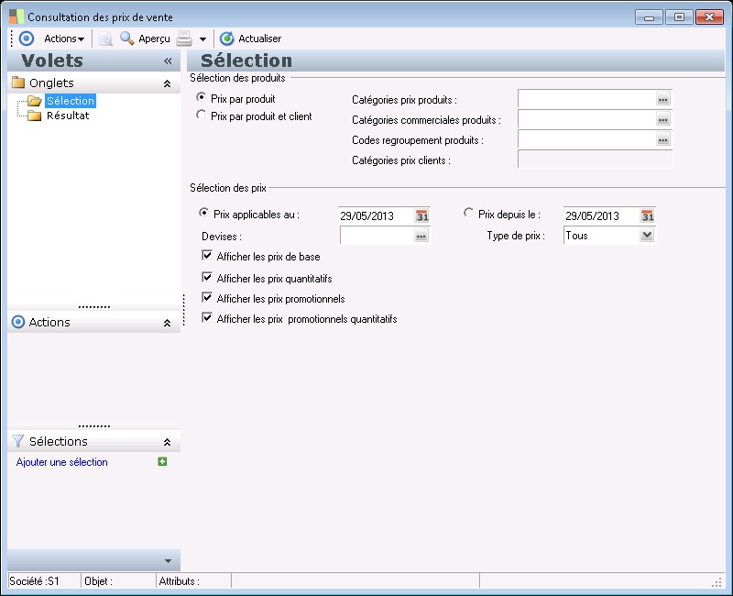Screen dimensions: 733x596
Task: Click the green plus add selection icon
Action: [162, 462]
